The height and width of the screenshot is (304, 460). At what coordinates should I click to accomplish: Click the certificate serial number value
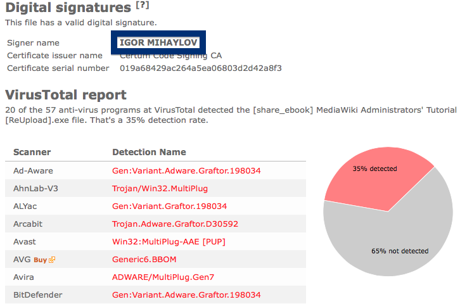[201, 68]
